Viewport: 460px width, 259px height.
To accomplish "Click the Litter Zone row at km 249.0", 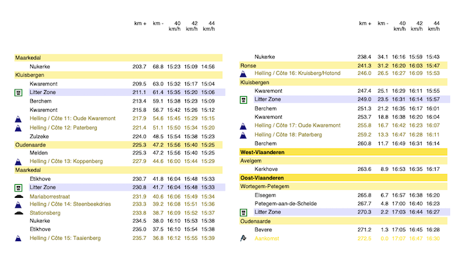I will point(352,99).
